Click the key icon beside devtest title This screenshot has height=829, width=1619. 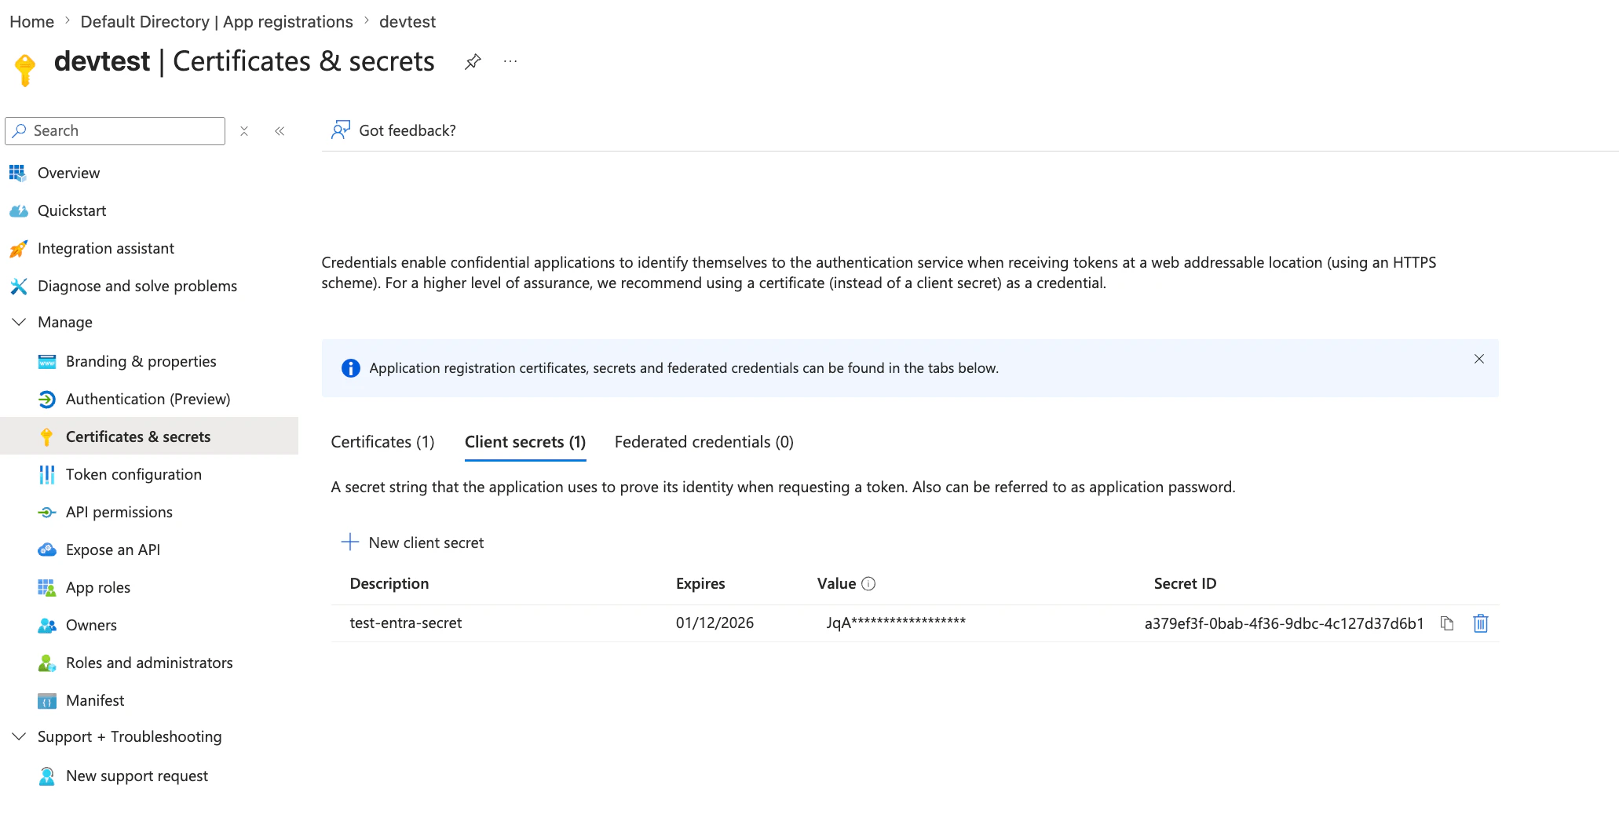25,69
